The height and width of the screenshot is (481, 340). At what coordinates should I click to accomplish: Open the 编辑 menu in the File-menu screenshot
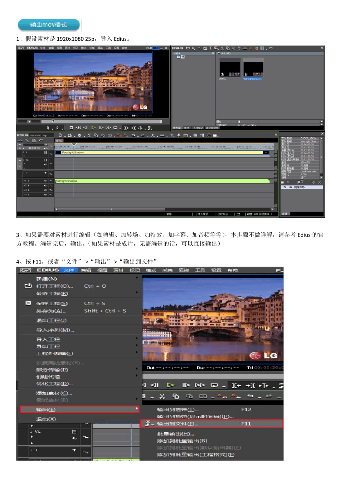(86, 270)
